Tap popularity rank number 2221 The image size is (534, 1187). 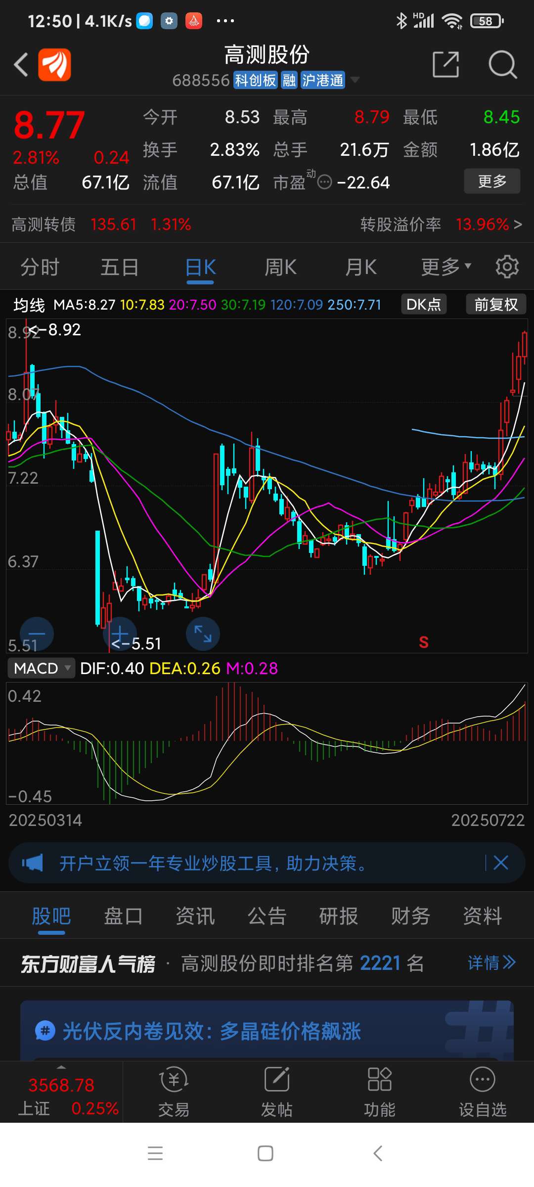tap(380, 963)
